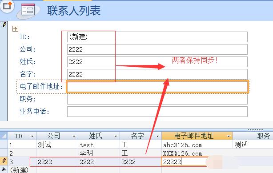Click the 2222 company cell in row 3
273x173 pixels.
(x=57, y=162)
